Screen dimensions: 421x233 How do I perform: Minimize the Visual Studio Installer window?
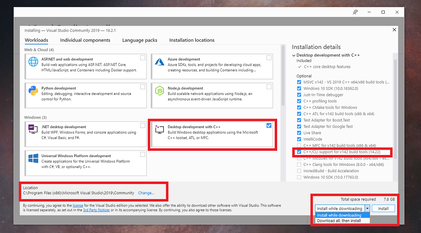click(369, 12)
